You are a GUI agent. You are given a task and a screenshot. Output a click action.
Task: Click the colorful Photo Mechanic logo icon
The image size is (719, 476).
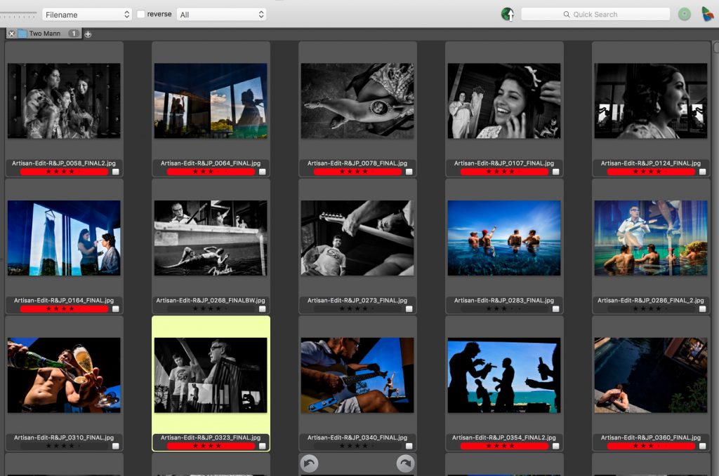(x=708, y=14)
